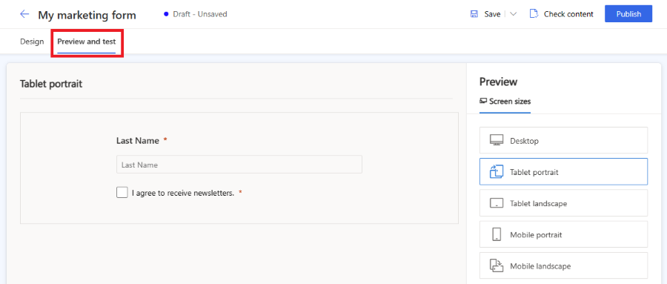Click the Save floppy disk icon
This screenshot has width=667, height=284.
pos(474,14)
